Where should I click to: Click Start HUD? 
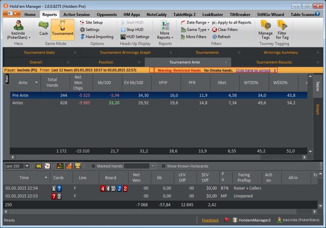tap(132, 22)
